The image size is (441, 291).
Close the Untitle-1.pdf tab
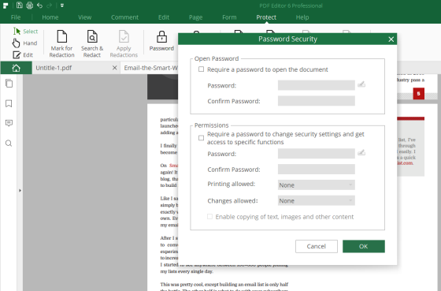pos(114,68)
